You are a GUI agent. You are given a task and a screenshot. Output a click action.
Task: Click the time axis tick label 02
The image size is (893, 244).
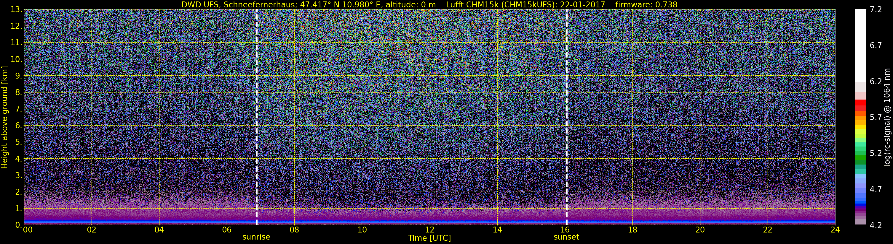pos(91,230)
